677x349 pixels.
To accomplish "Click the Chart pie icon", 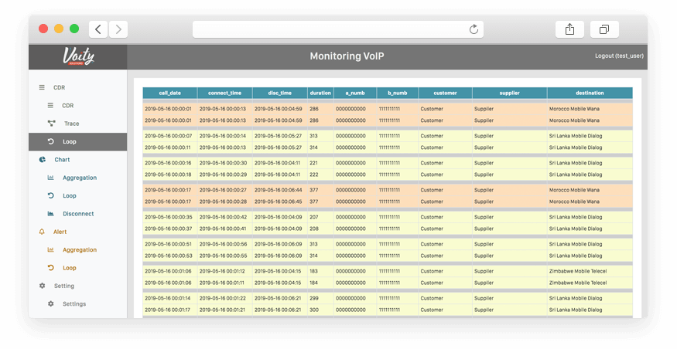I will tap(42, 160).
